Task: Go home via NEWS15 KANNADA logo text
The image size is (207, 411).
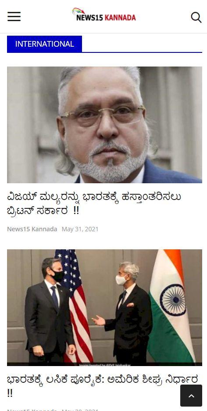Action: coord(106,18)
